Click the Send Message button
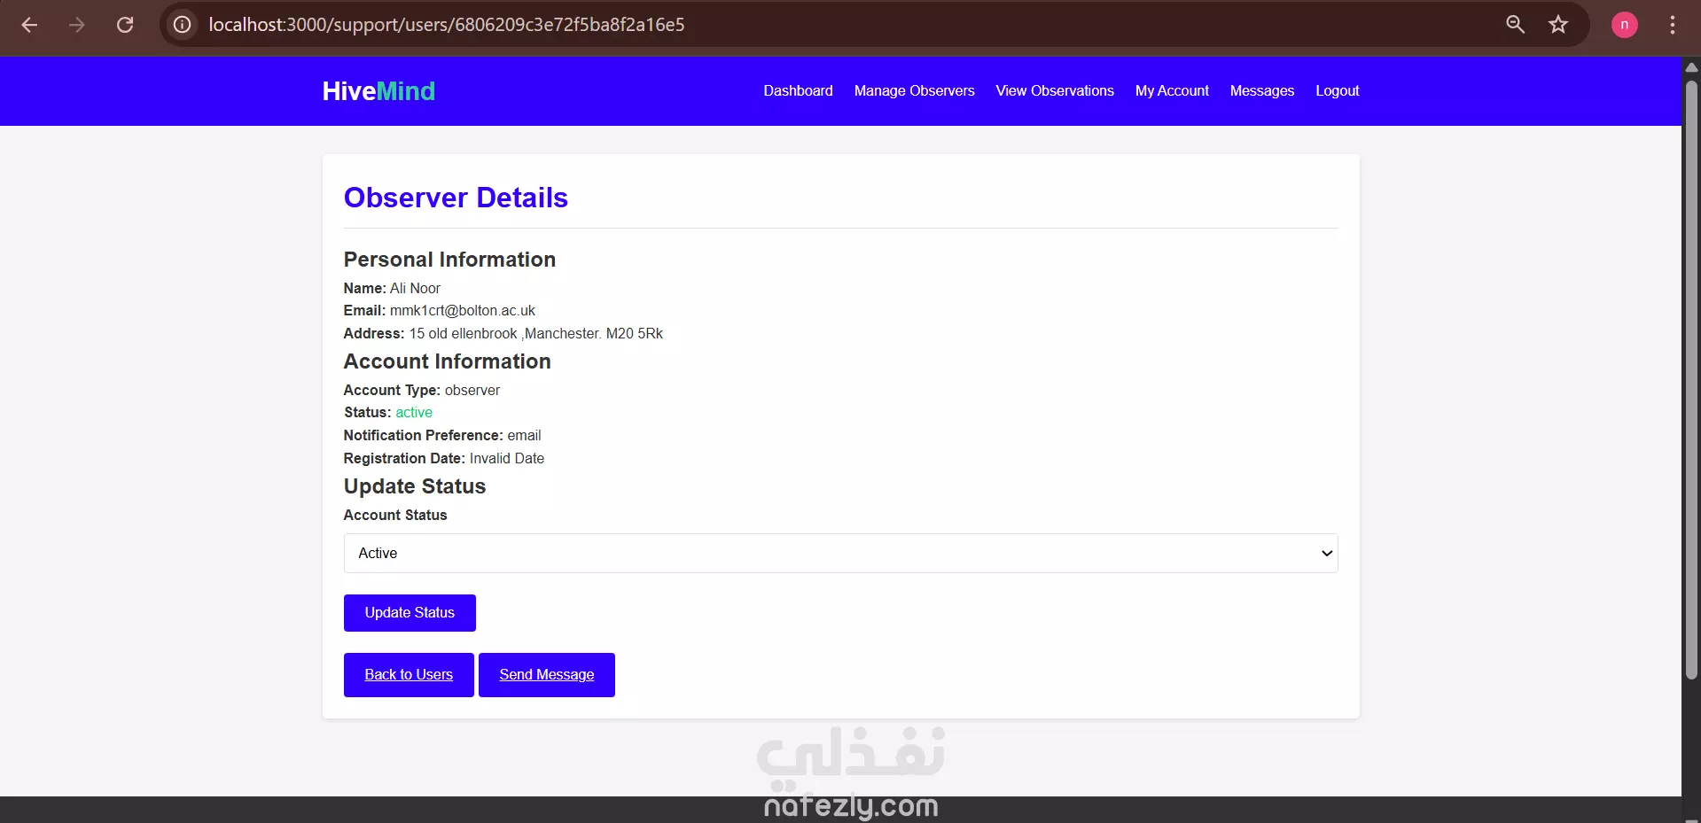Image resolution: width=1701 pixels, height=823 pixels. [547, 675]
